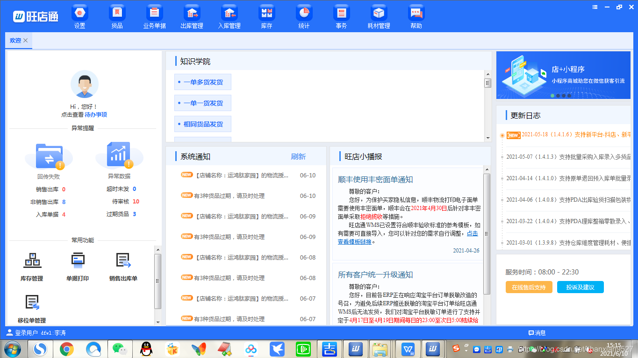Click 过期货品 count 3
The height and width of the screenshot is (358, 638).
(x=134, y=214)
